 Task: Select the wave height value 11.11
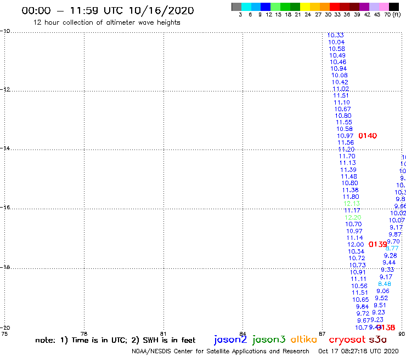tap(358, 279)
